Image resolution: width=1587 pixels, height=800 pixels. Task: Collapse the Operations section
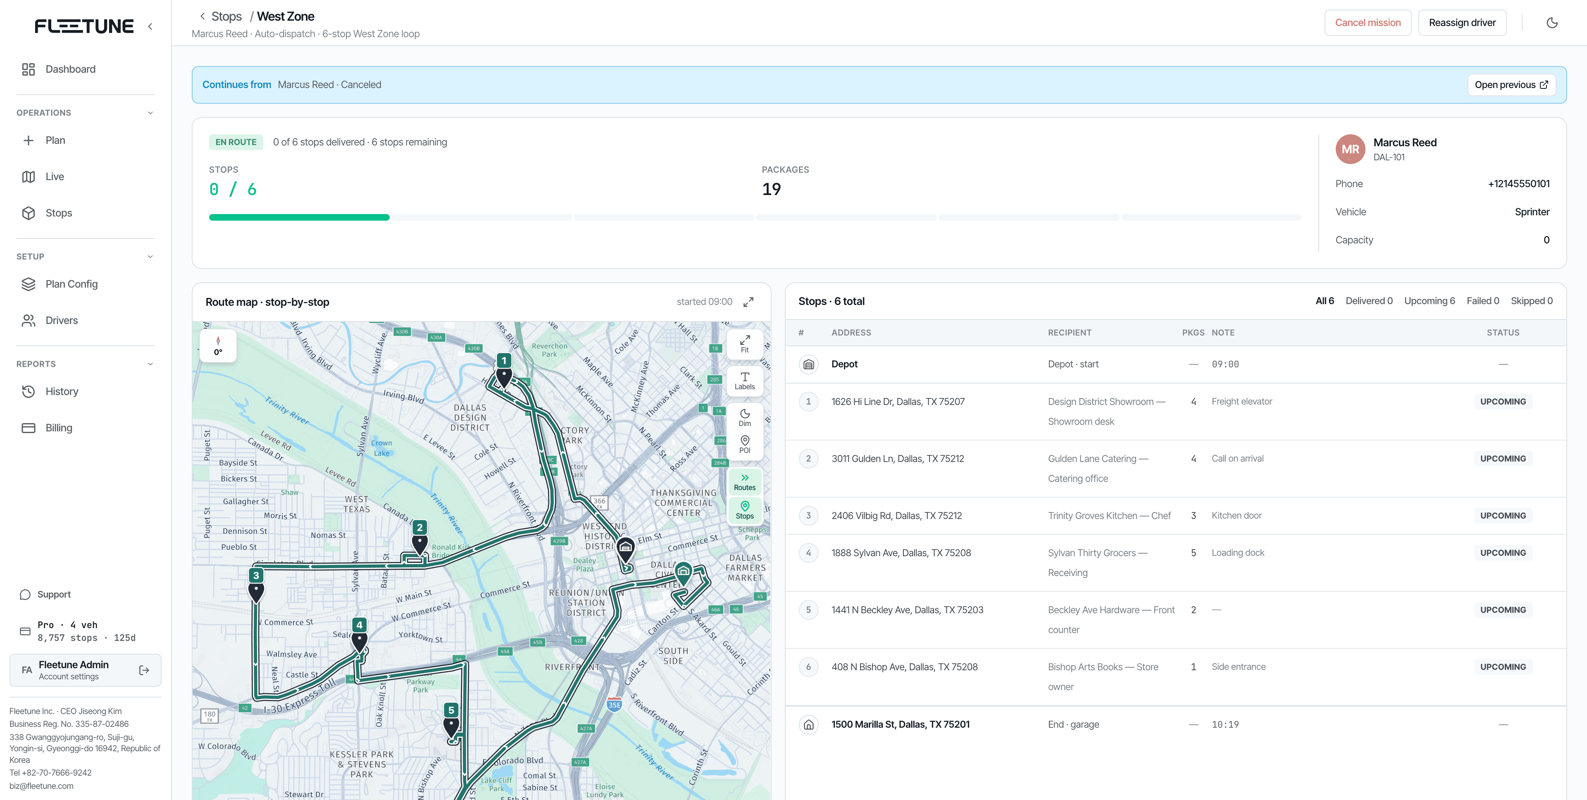pyautogui.click(x=150, y=113)
